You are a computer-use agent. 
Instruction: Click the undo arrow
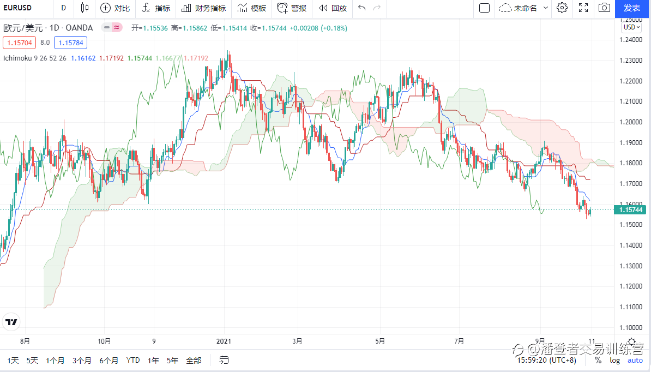361,8
